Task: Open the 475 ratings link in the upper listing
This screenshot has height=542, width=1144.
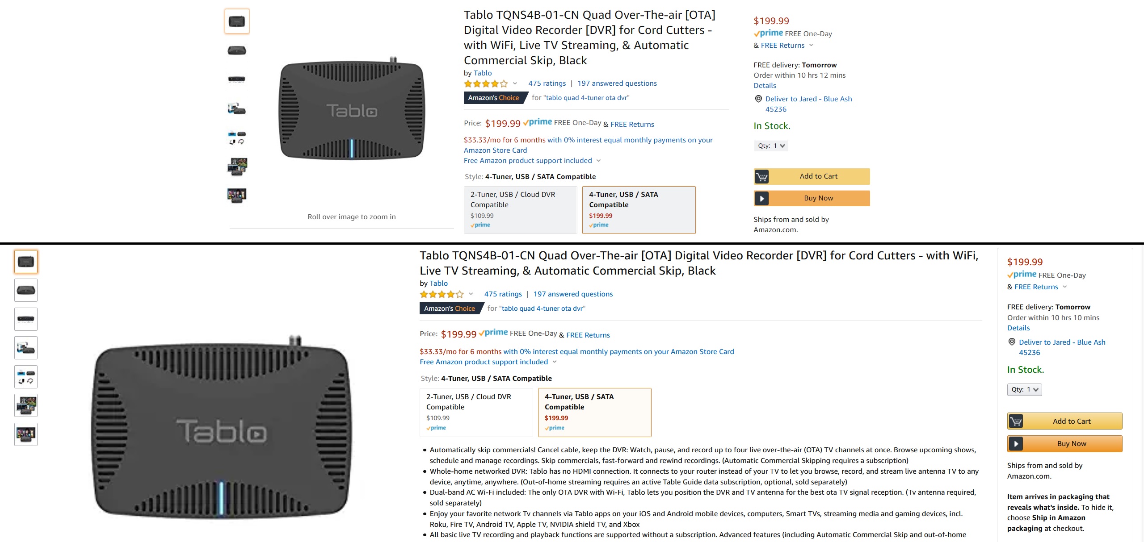Action: click(547, 83)
